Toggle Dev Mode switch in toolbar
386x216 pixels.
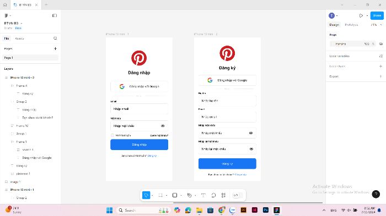238,195
